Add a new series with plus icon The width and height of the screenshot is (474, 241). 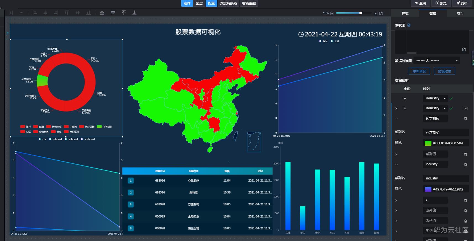466,108
